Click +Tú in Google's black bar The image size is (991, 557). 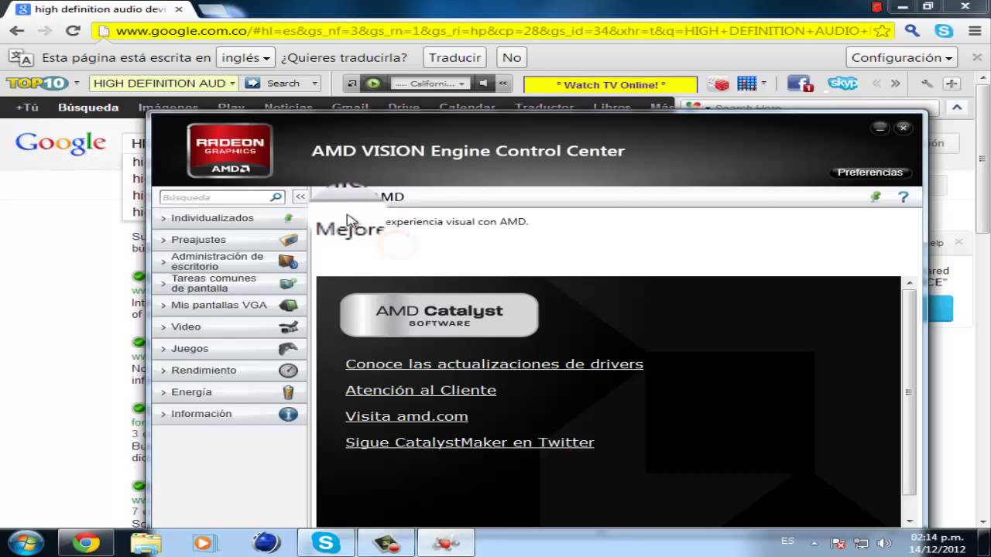[x=27, y=108]
